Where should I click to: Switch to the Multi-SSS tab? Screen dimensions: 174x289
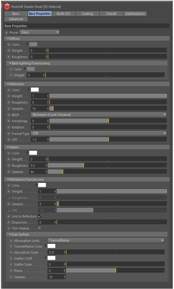click(63, 14)
